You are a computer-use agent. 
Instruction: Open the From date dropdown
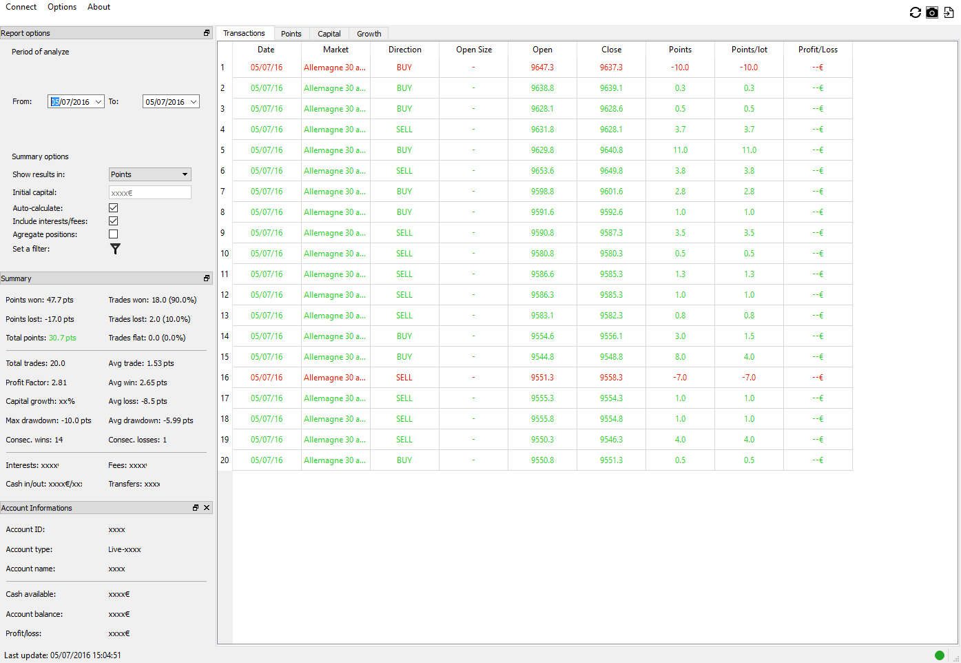point(99,102)
